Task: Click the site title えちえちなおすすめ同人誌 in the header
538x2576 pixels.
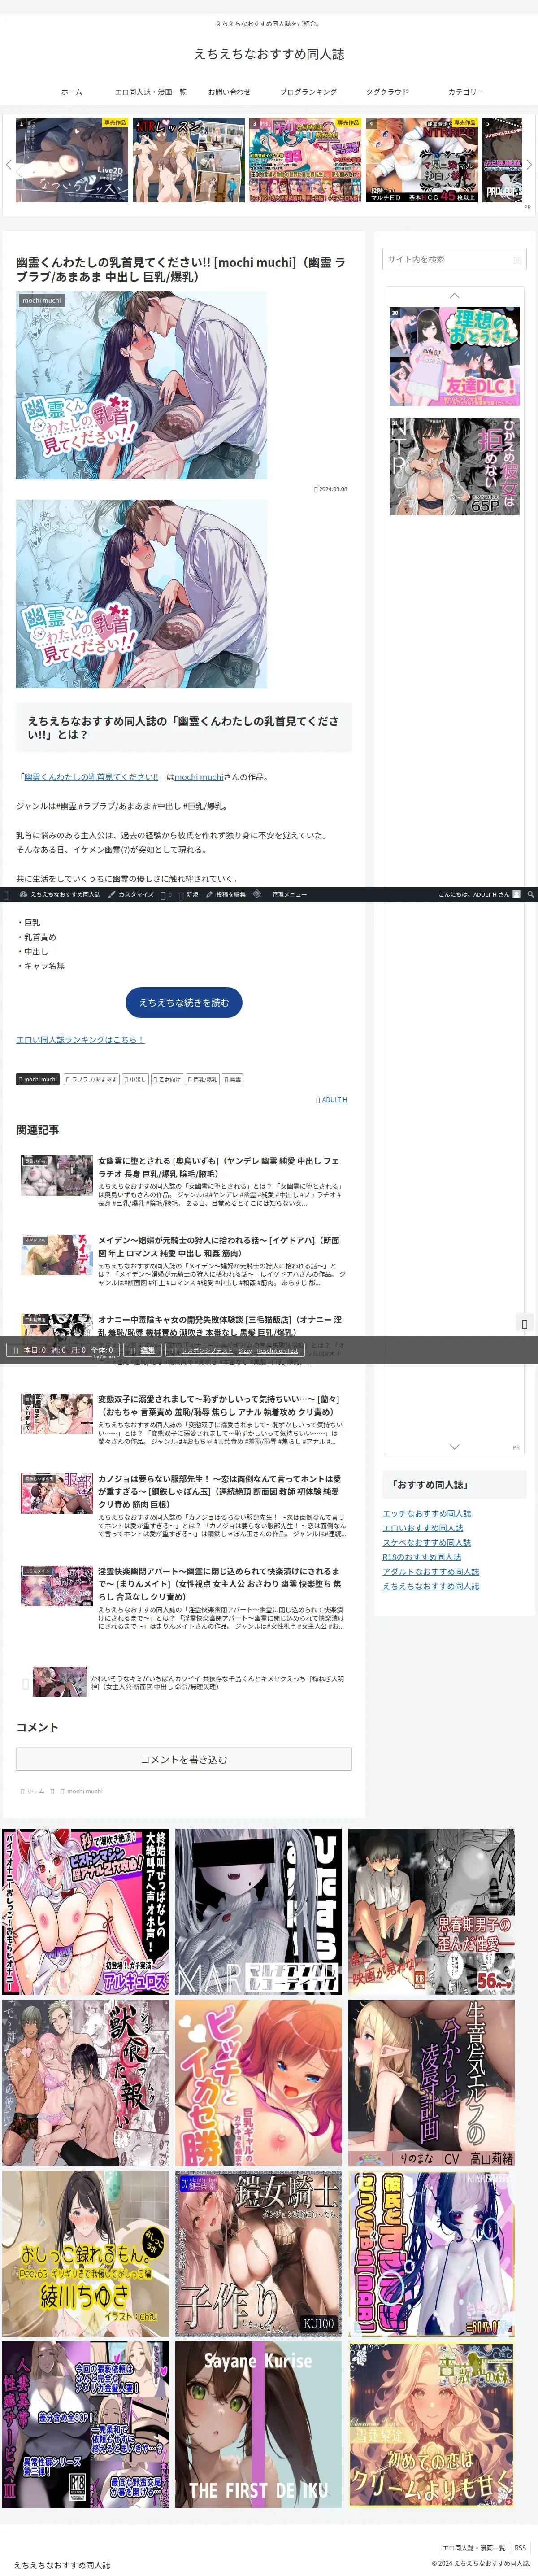Action: (269, 54)
